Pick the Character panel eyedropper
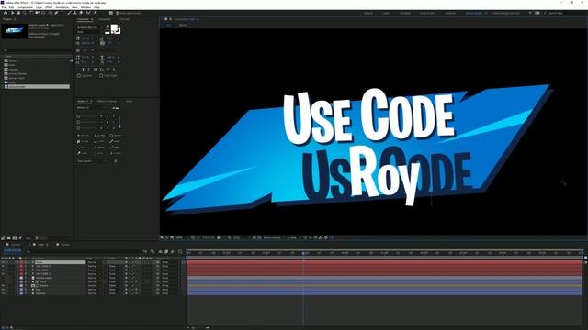 pyautogui.click(x=107, y=27)
